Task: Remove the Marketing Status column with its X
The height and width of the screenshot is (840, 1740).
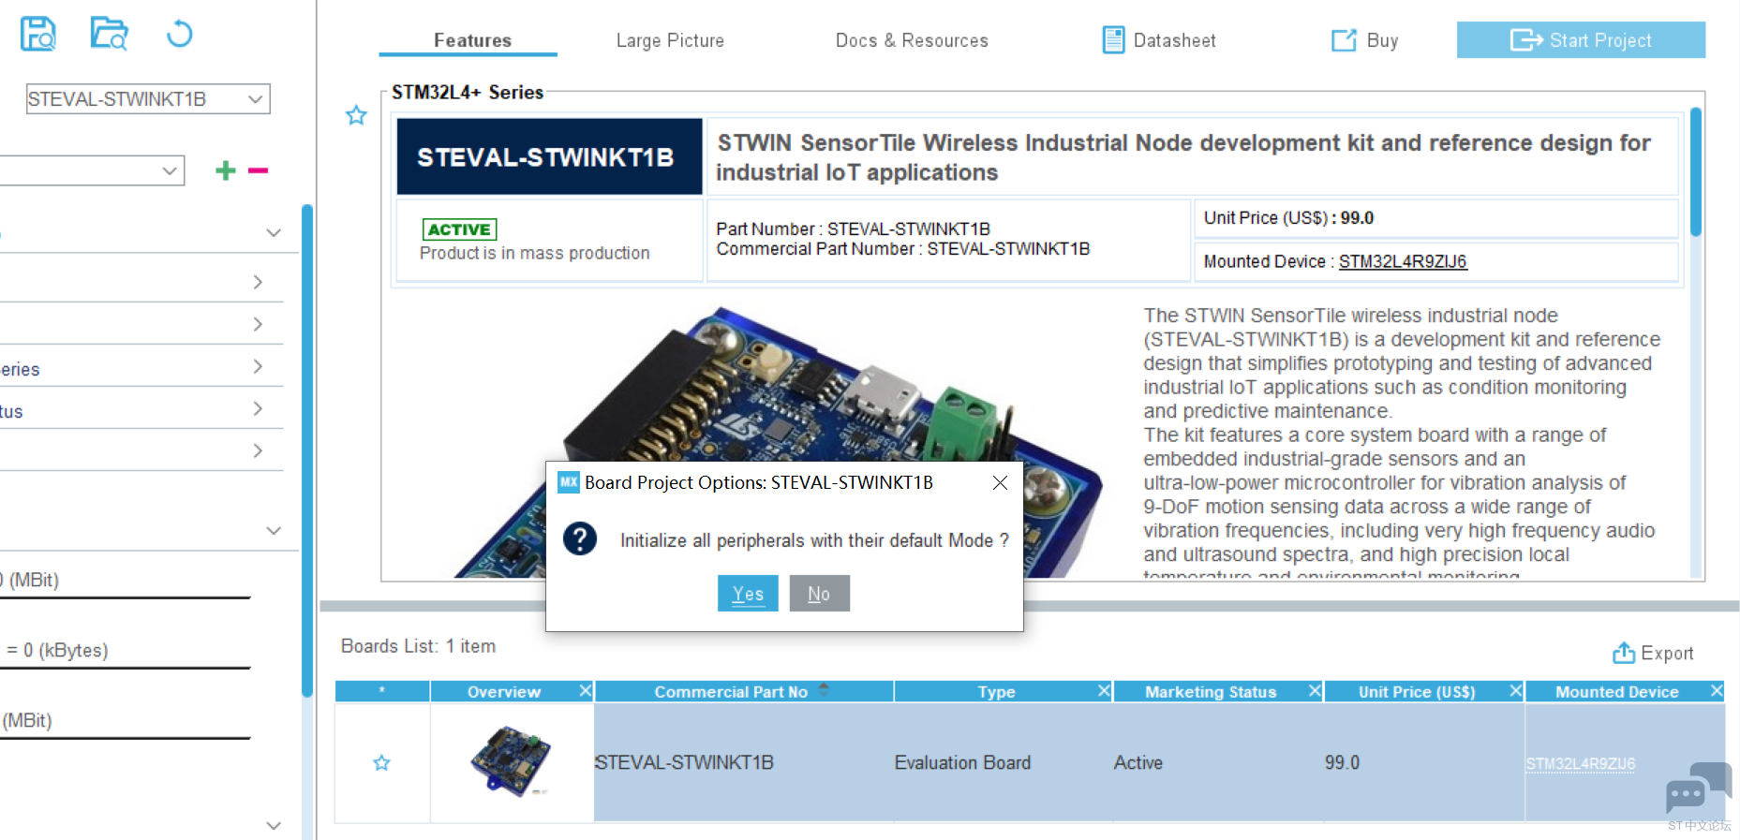Action: pos(1315,691)
